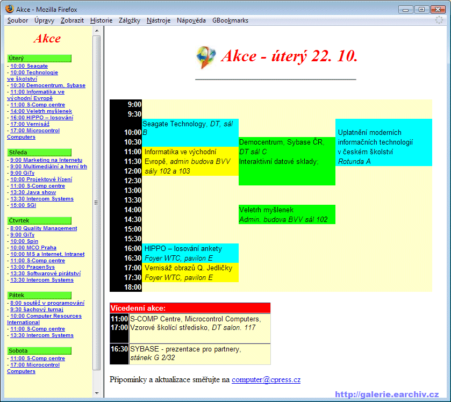Click the 16:00 HIPPO – losování link
This screenshot has height=402, width=451.
pyautogui.click(x=42, y=117)
